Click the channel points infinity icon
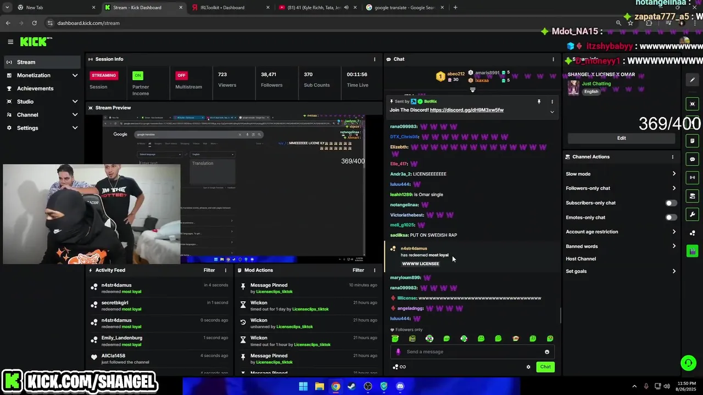 [x=399, y=367]
